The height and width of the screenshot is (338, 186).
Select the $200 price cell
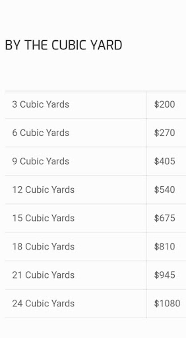(164, 104)
